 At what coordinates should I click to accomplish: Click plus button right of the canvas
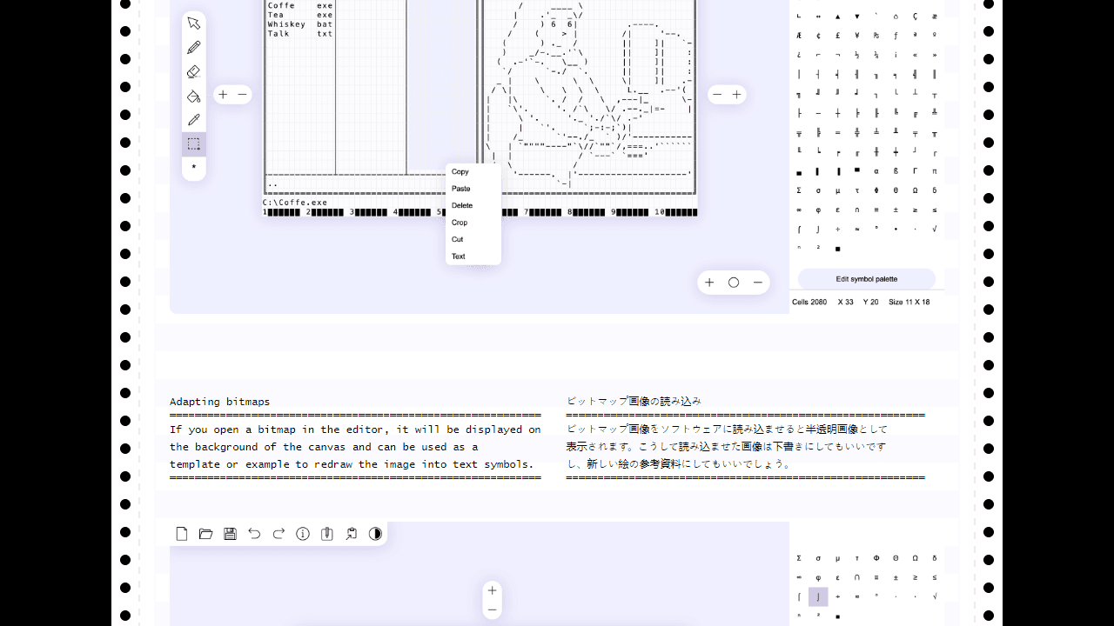737,95
